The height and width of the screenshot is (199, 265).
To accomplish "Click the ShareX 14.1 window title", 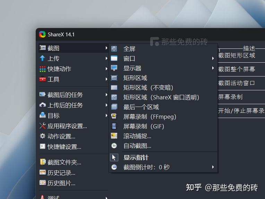I will pos(61,34).
